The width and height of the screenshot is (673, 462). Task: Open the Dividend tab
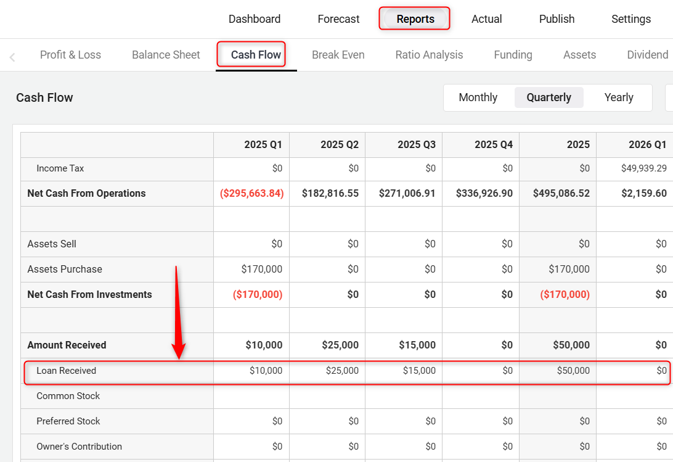647,55
